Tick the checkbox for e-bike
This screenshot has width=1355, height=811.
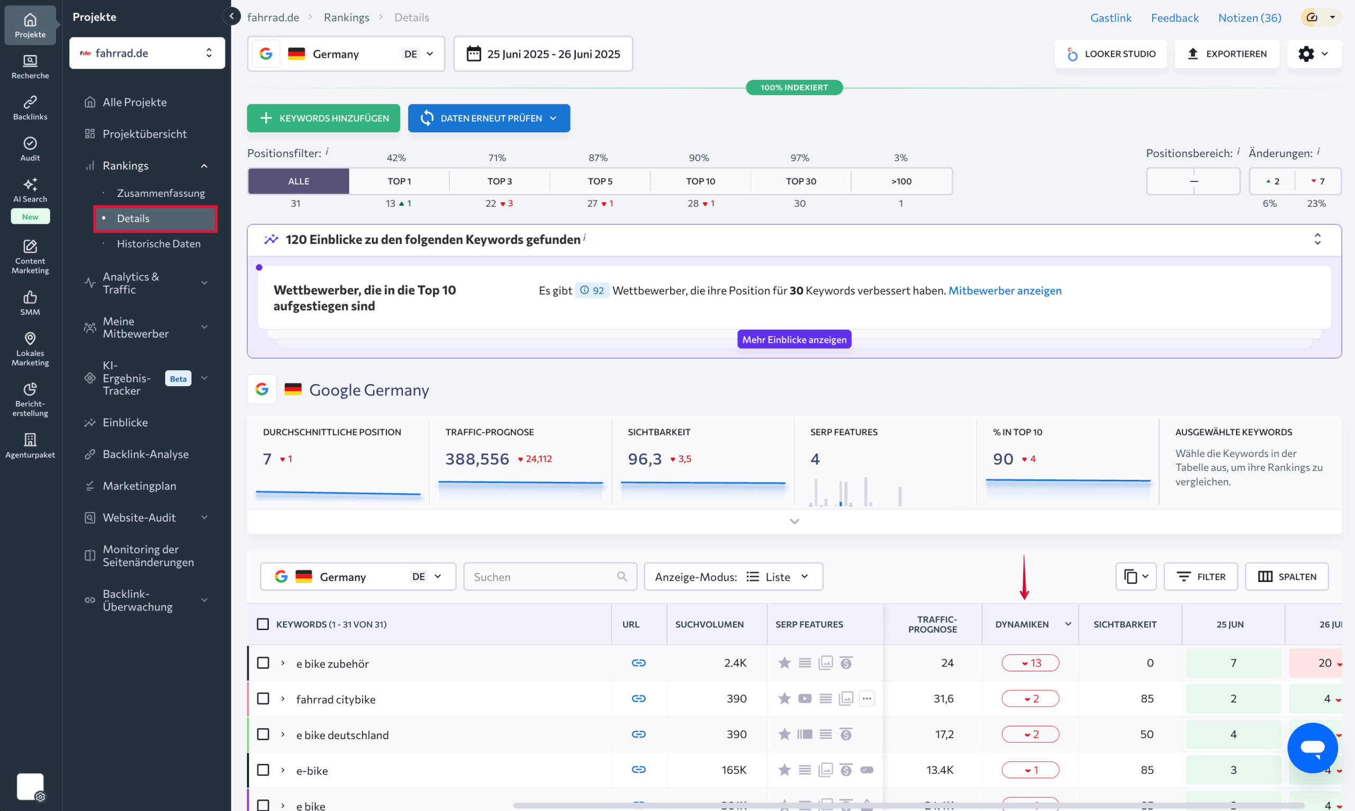tap(263, 769)
